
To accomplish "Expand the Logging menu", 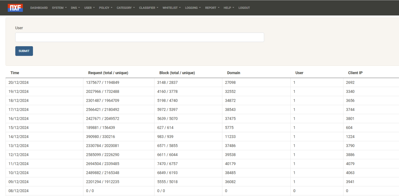I will point(193,8).
